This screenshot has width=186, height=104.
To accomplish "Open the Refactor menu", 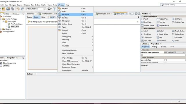I will point(27,5).
